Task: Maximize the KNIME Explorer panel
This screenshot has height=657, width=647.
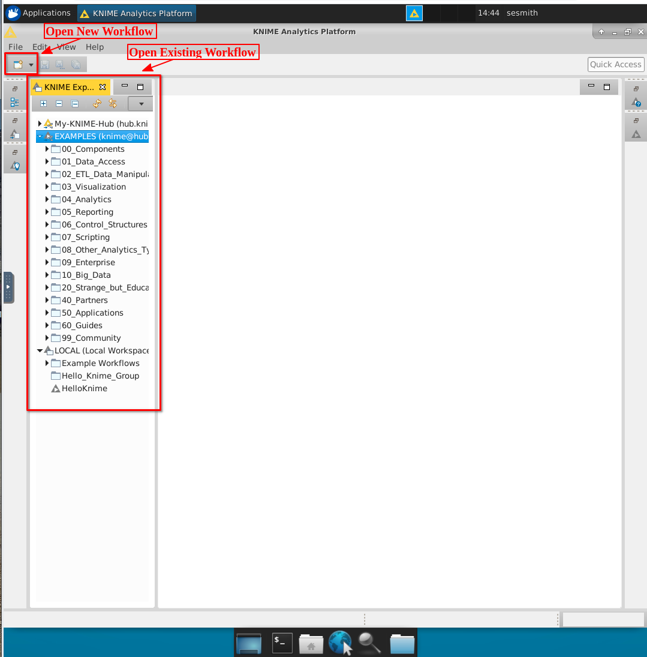Action: point(140,87)
